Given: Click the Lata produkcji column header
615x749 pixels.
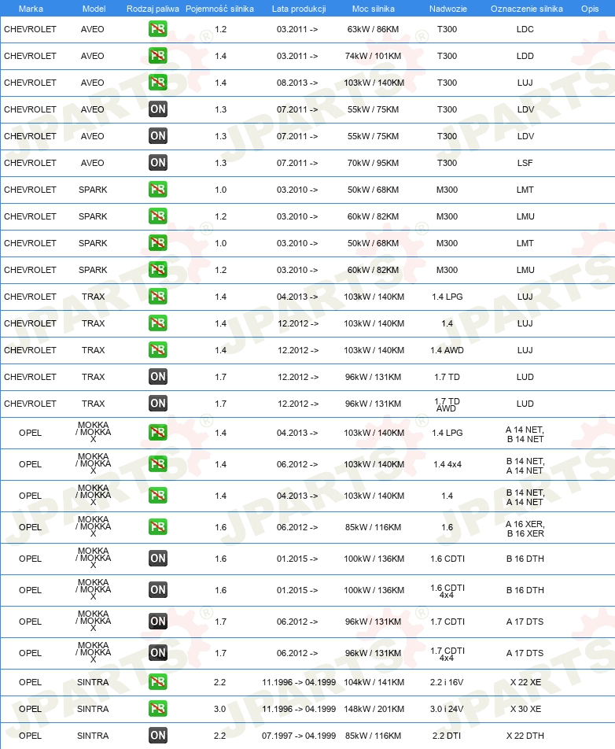Looking at the screenshot, I should tap(299, 9).
